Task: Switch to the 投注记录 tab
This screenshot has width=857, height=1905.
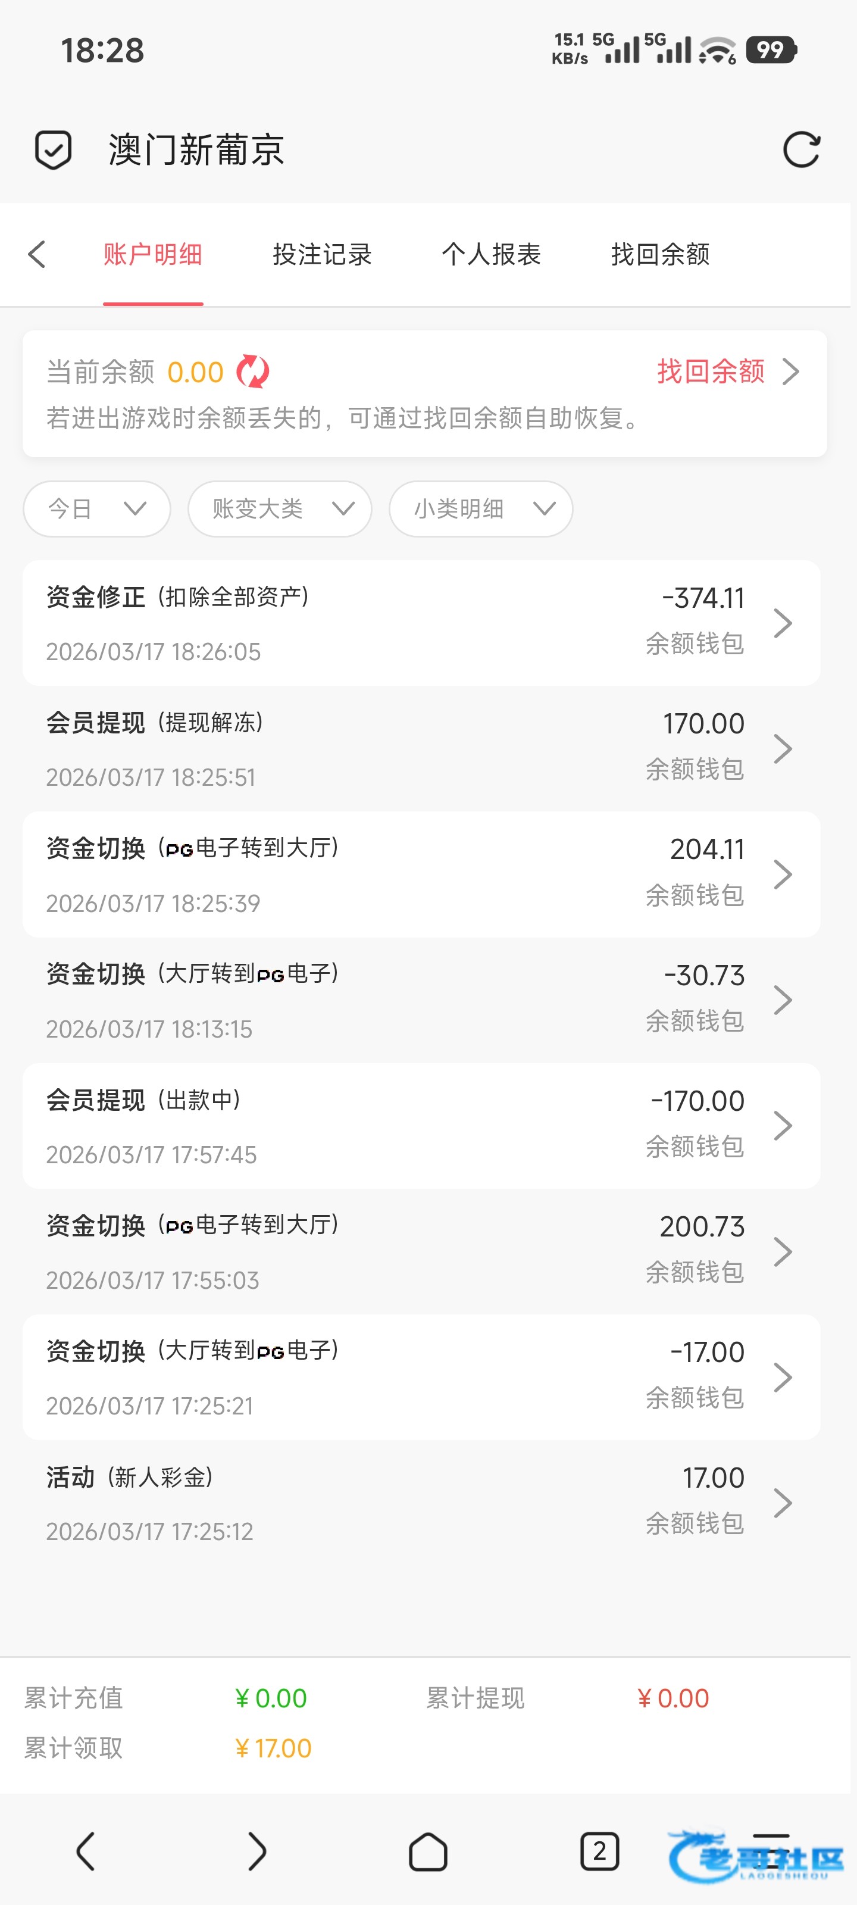Action: [323, 254]
